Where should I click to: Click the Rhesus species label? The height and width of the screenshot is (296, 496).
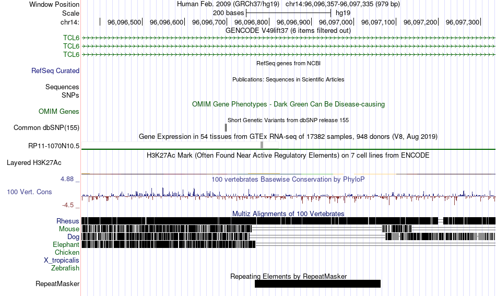coord(68,221)
